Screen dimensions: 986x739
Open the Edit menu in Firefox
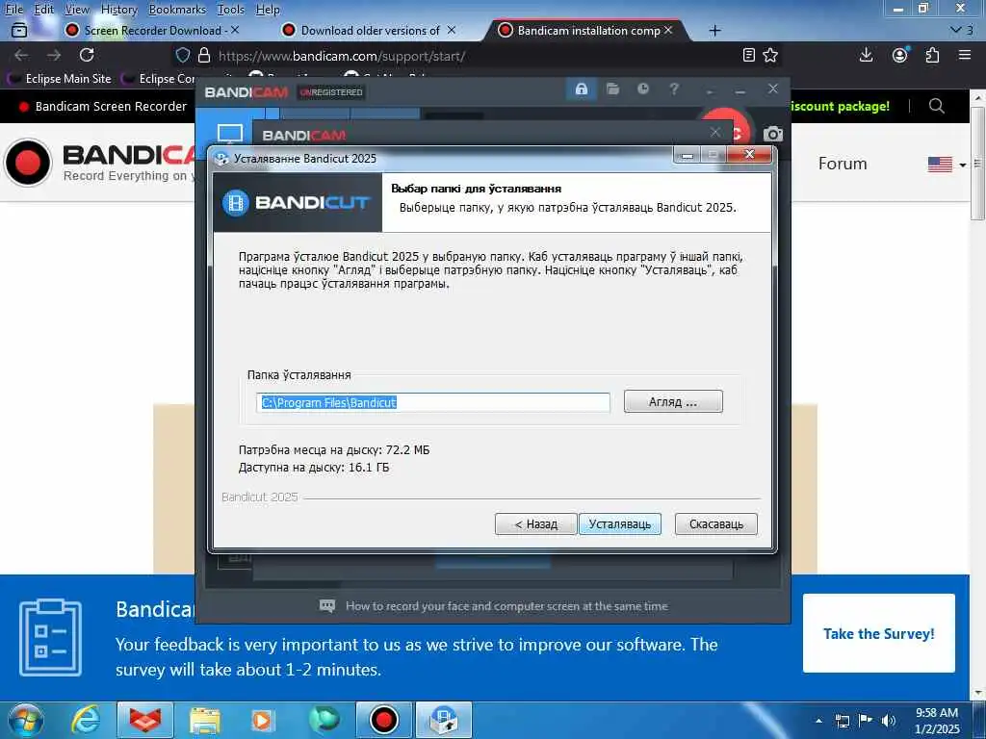point(44,10)
